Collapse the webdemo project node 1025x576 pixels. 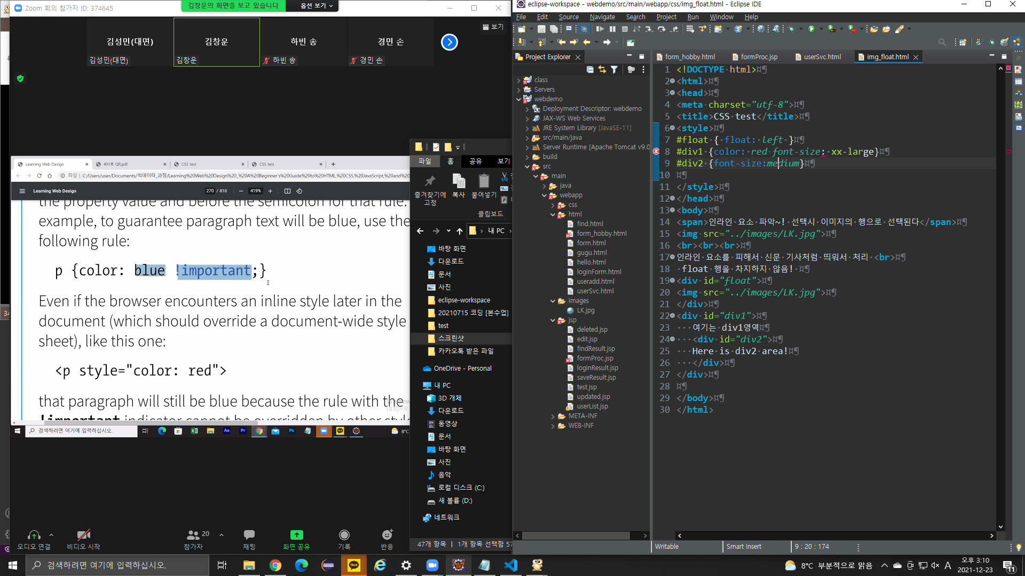[x=518, y=99]
